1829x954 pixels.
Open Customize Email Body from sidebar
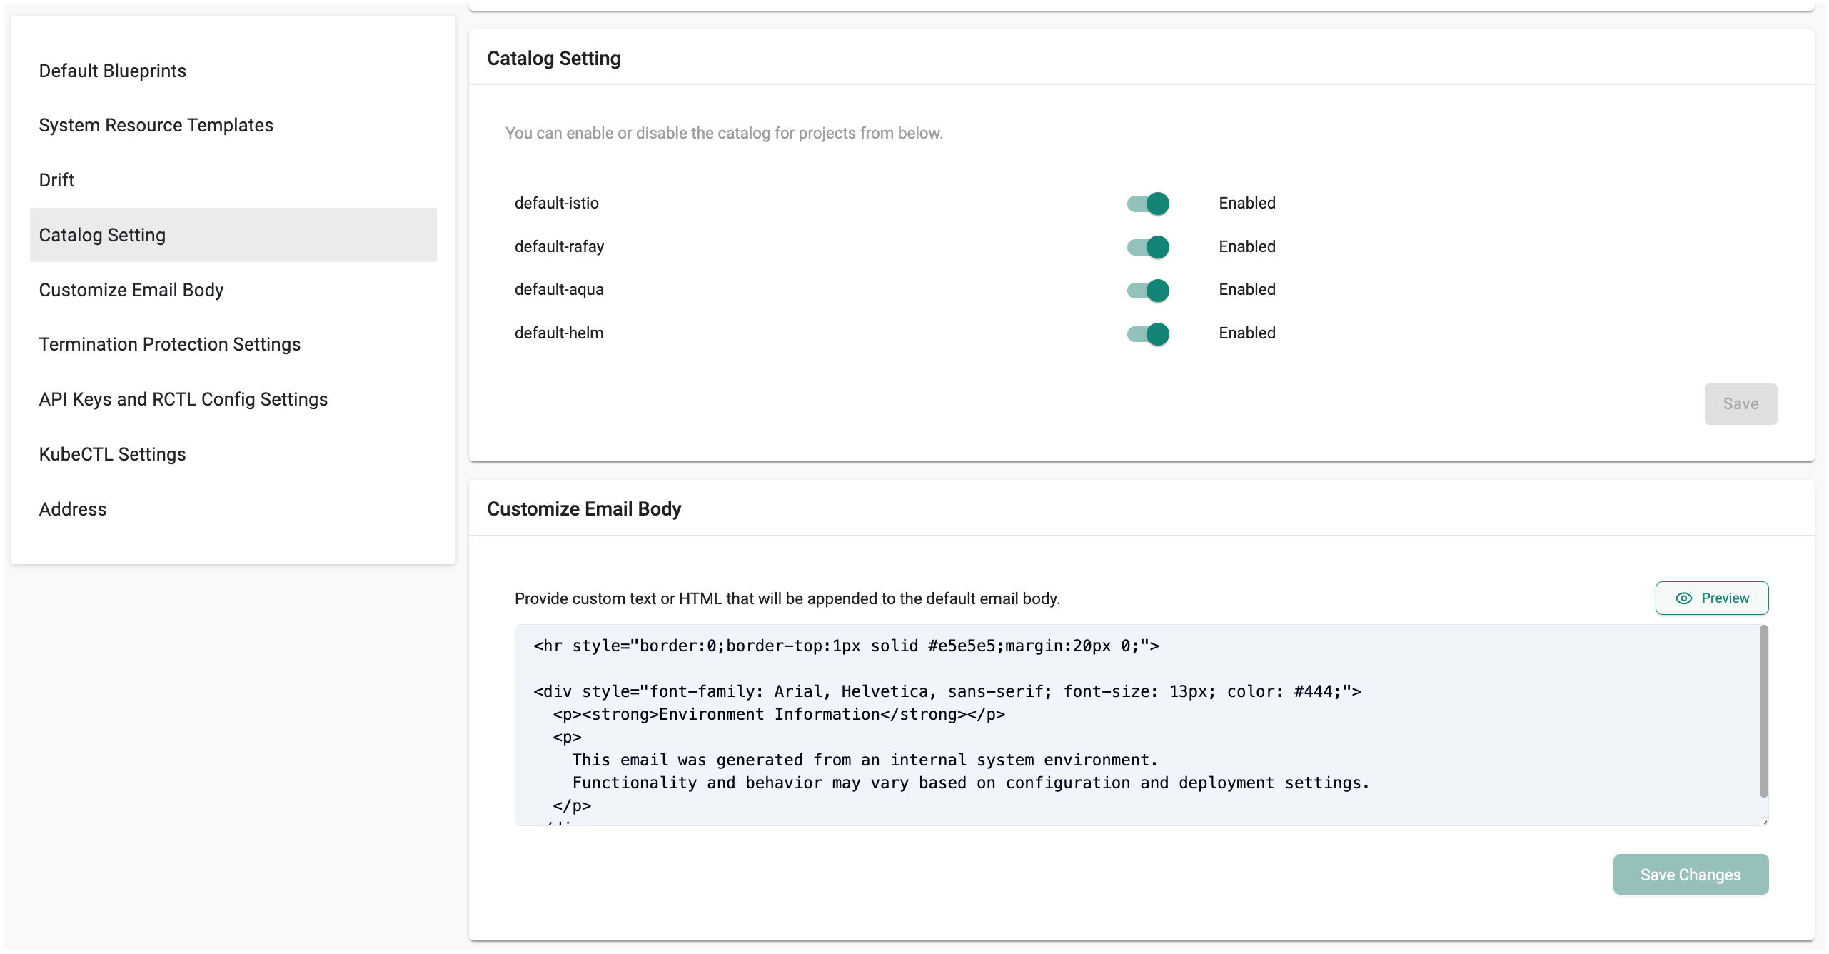click(131, 290)
